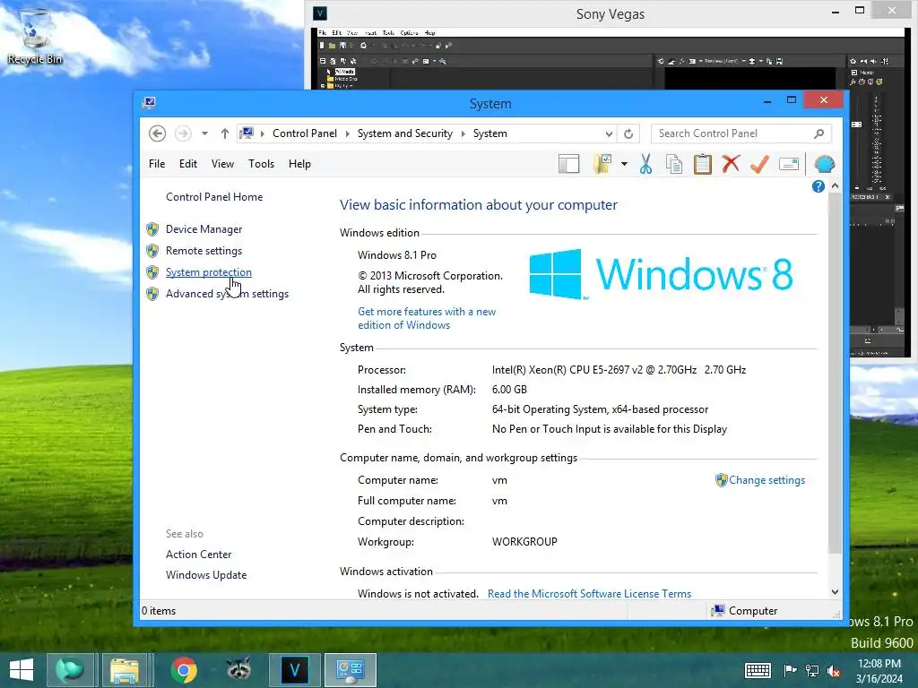Open the Tools menu in System window

261,164
